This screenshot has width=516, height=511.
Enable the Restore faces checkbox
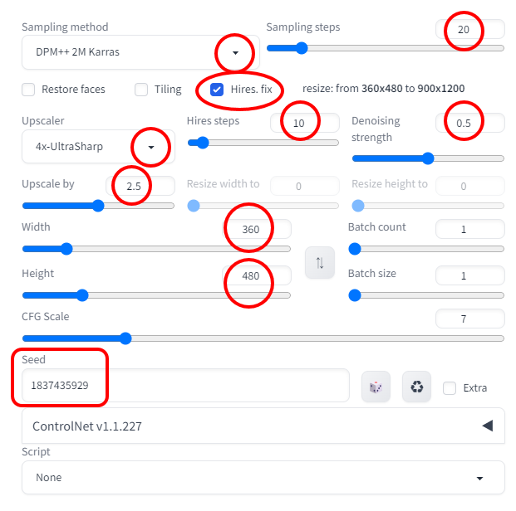click(x=28, y=90)
